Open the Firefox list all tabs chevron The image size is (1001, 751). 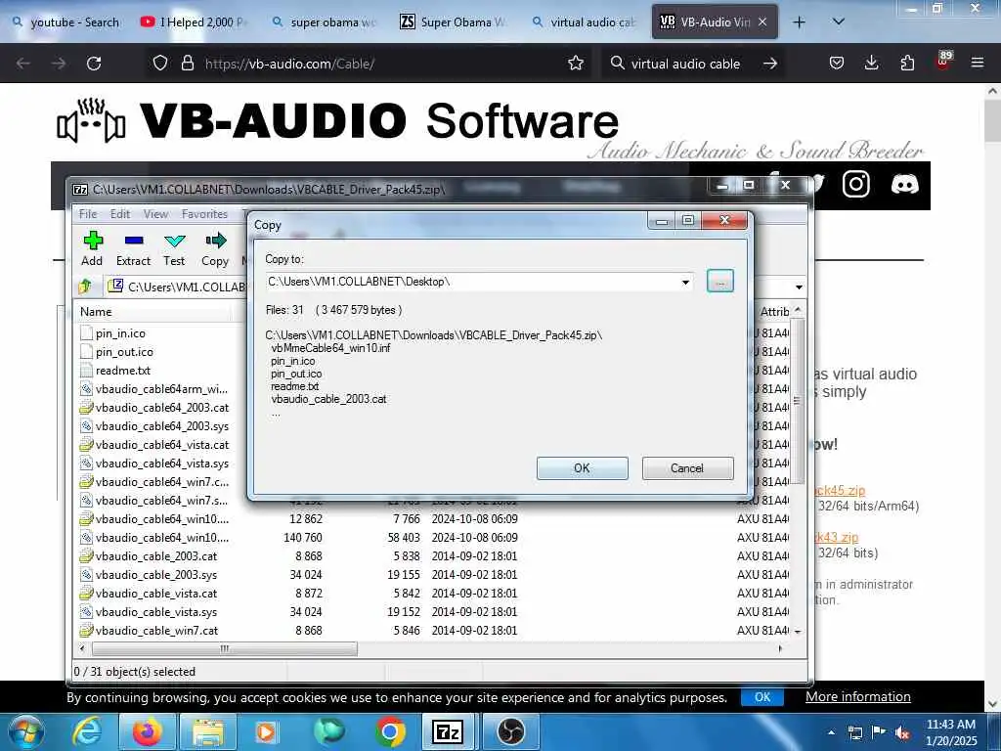[x=838, y=22]
